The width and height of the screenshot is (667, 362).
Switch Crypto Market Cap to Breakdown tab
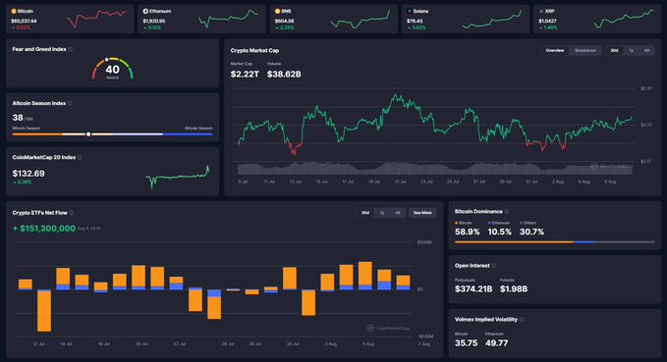585,51
